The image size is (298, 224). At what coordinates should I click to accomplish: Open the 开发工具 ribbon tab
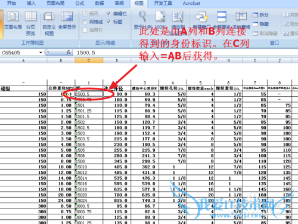coord(163,3)
